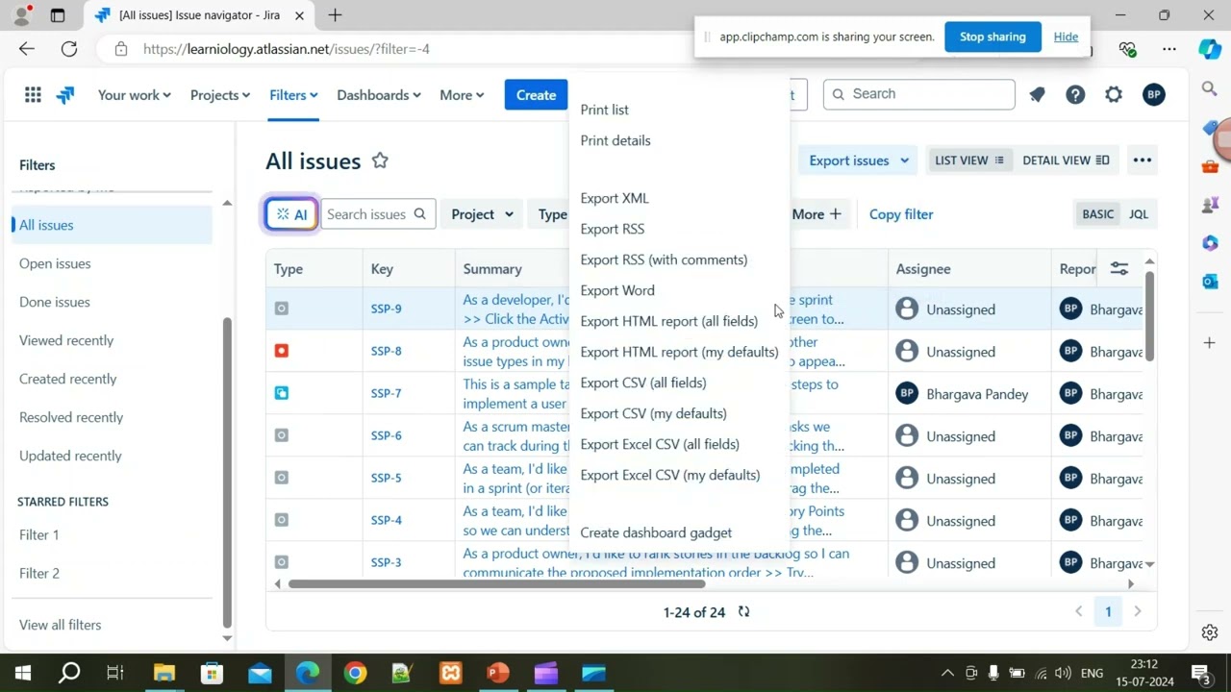This screenshot has width=1231, height=692.
Task: Open the Jira app switcher grid icon
Action: 33,94
